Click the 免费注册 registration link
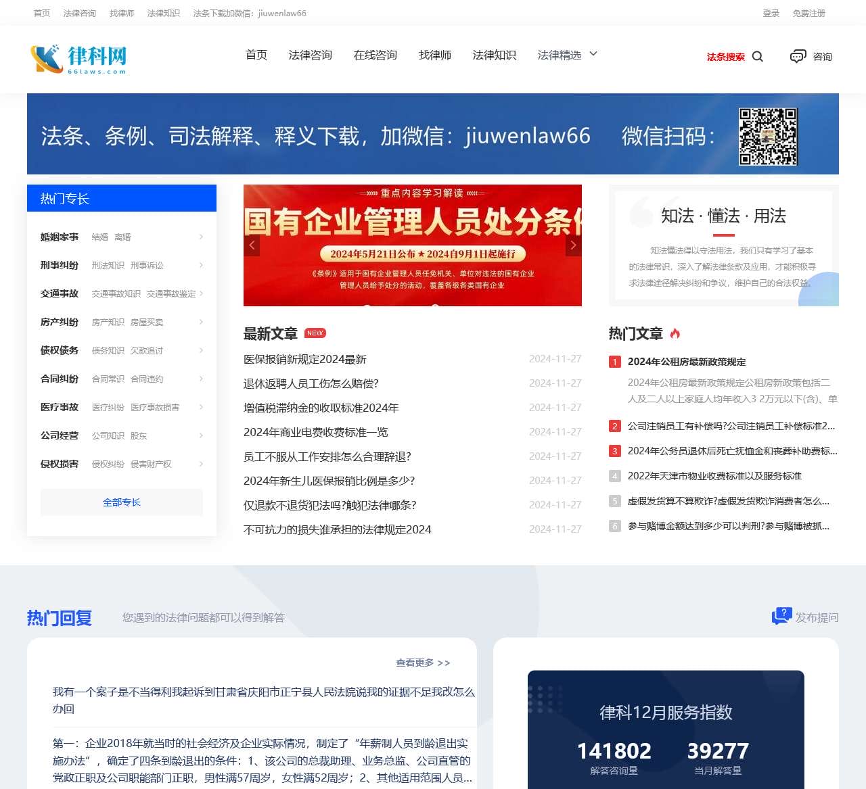Viewport: 866px width, 789px height. click(809, 13)
